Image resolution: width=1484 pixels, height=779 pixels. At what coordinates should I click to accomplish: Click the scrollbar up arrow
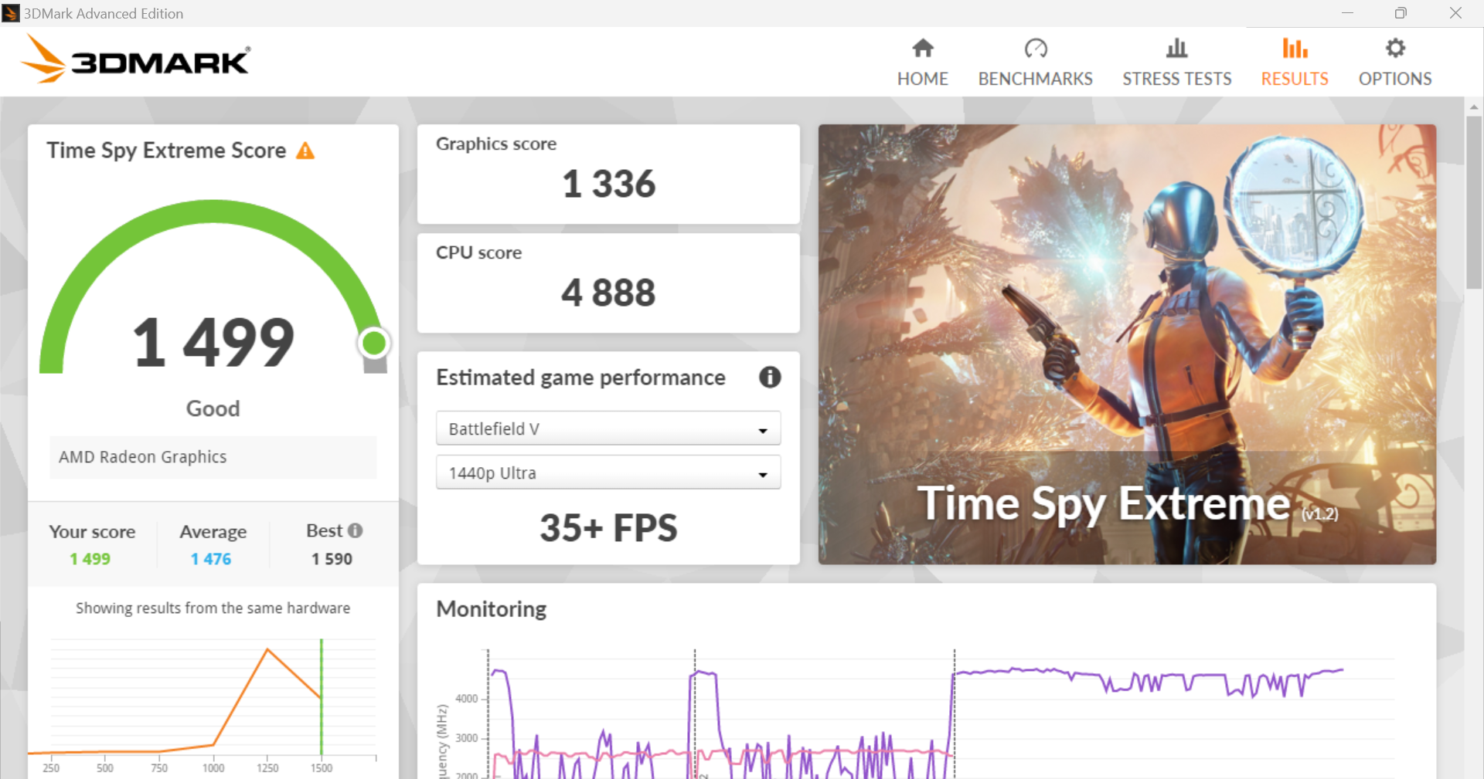point(1474,107)
